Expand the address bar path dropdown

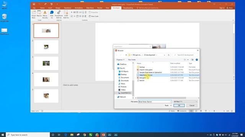(x=164, y=55)
